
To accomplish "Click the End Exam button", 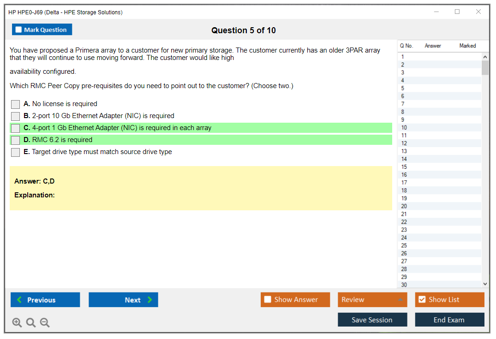I will [449, 320].
